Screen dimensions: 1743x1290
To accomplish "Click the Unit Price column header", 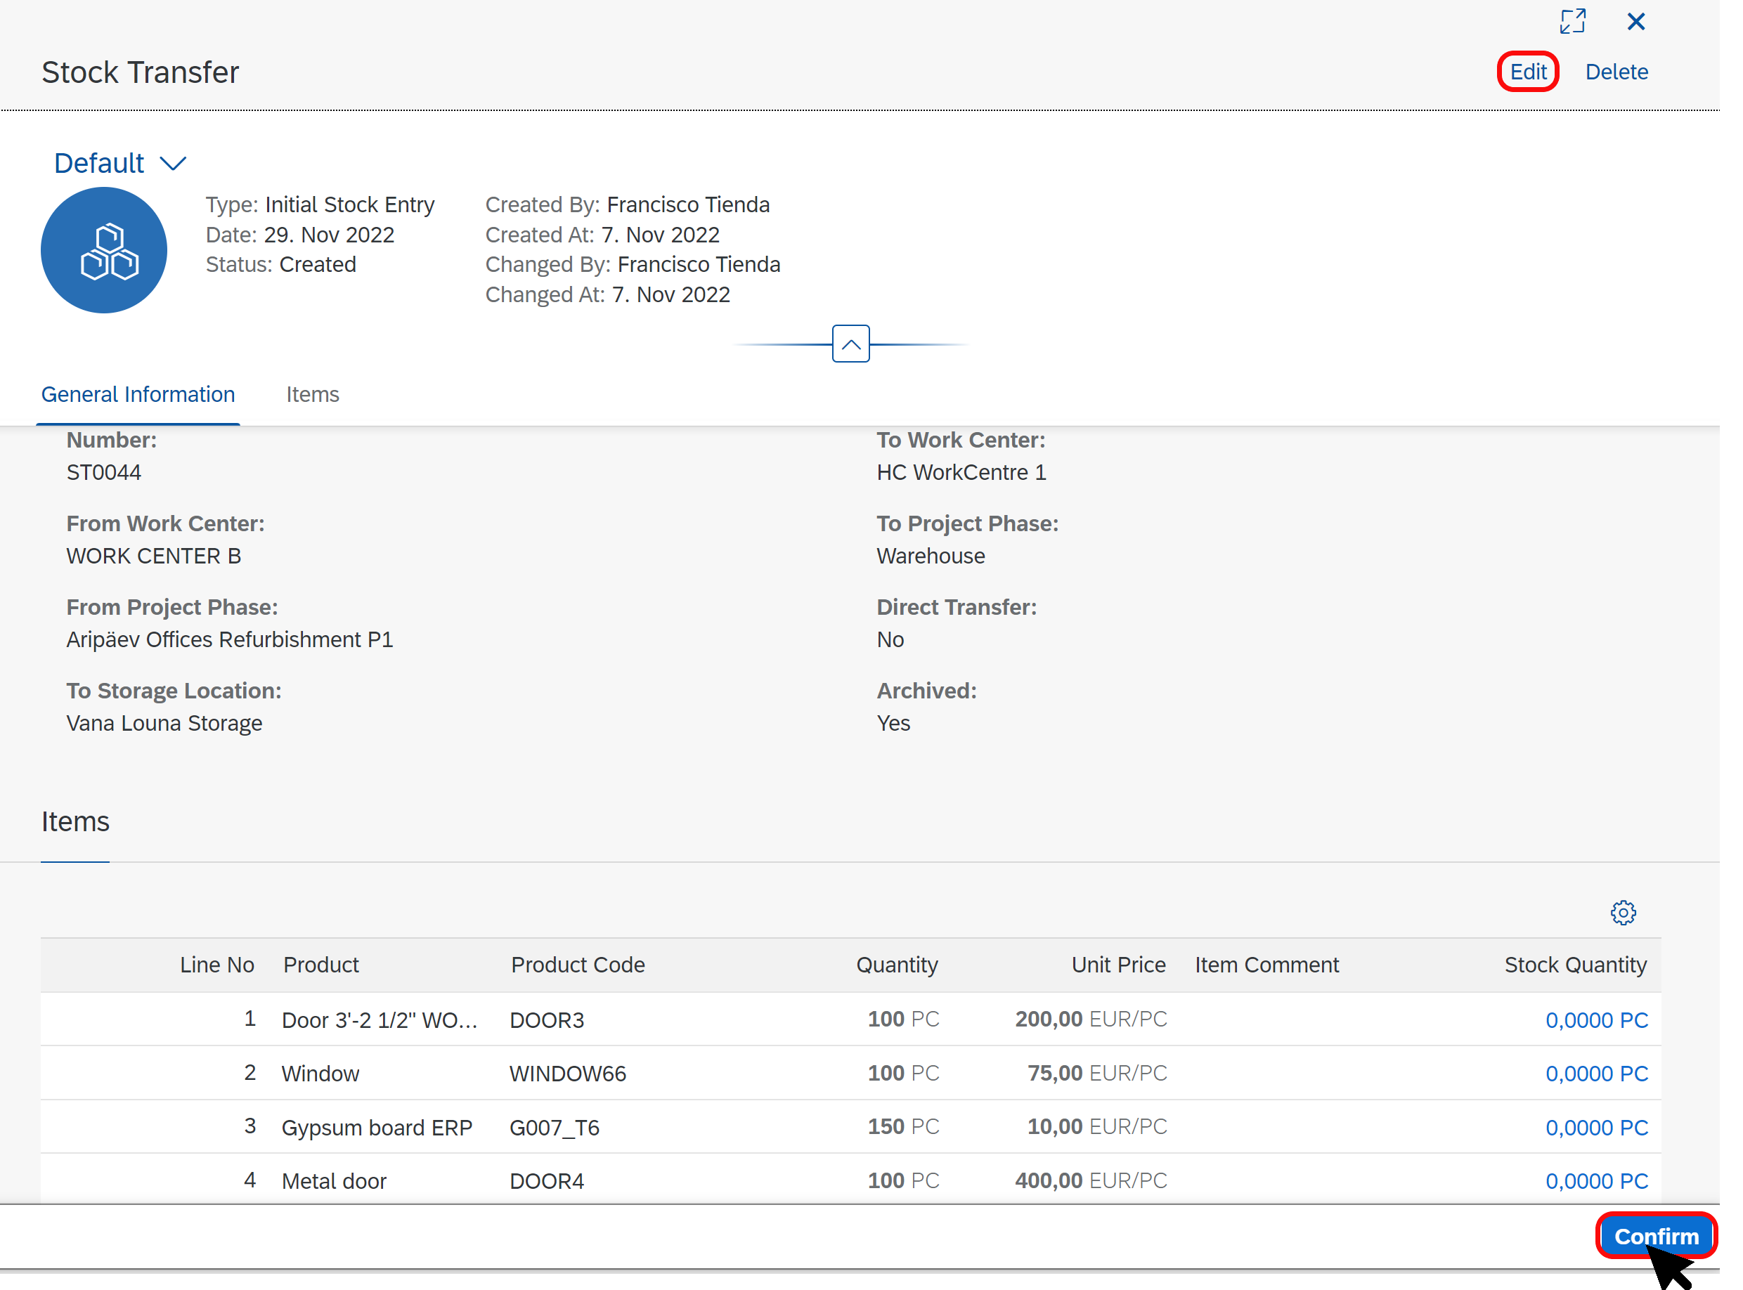I will [x=1118, y=965].
